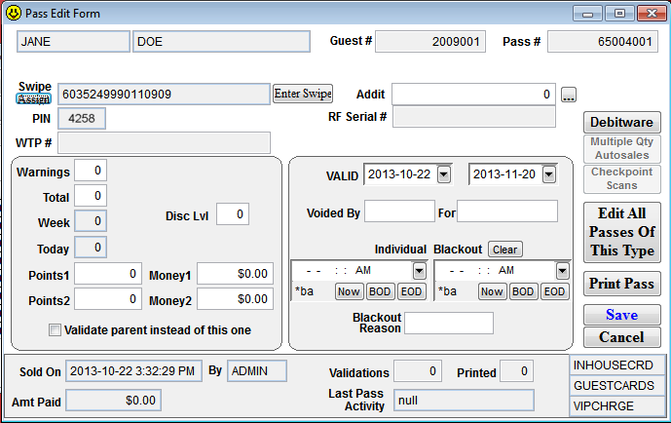Click the Last Pass Activity field
671x423 pixels.
pyautogui.click(x=464, y=401)
